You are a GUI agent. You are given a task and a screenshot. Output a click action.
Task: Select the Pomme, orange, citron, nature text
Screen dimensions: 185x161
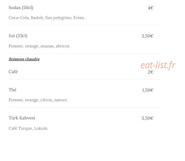click(38, 100)
